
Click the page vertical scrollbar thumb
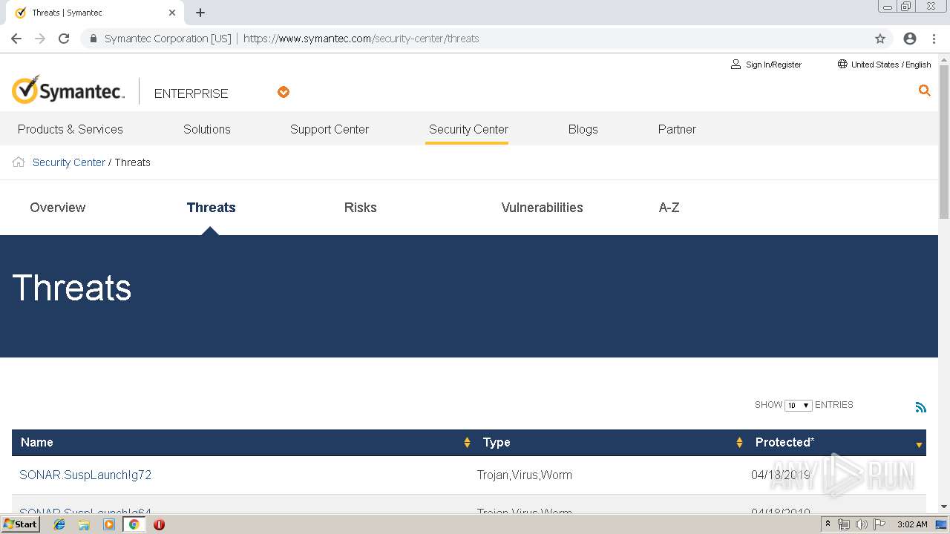tap(944, 141)
